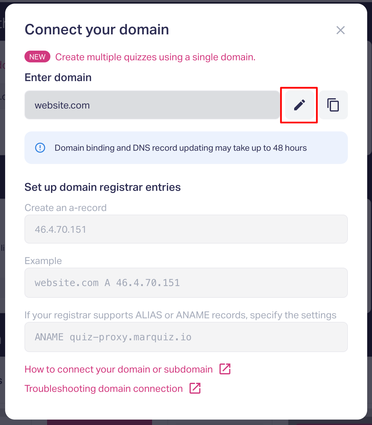
Task: Click the Connect your domain title
Action: (x=97, y=30)
